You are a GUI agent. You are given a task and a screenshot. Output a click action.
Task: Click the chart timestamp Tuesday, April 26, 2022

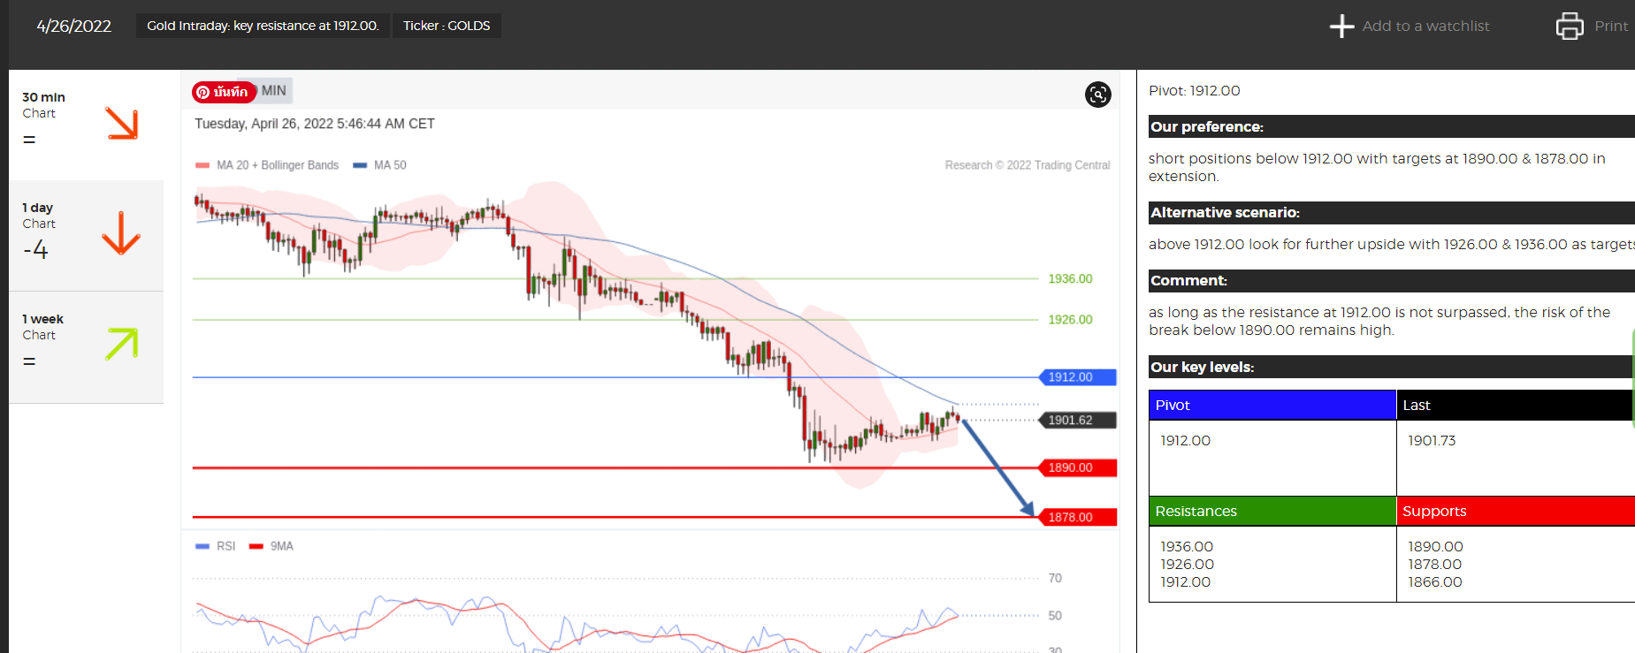pyautogui.click(x=315, y=124)
